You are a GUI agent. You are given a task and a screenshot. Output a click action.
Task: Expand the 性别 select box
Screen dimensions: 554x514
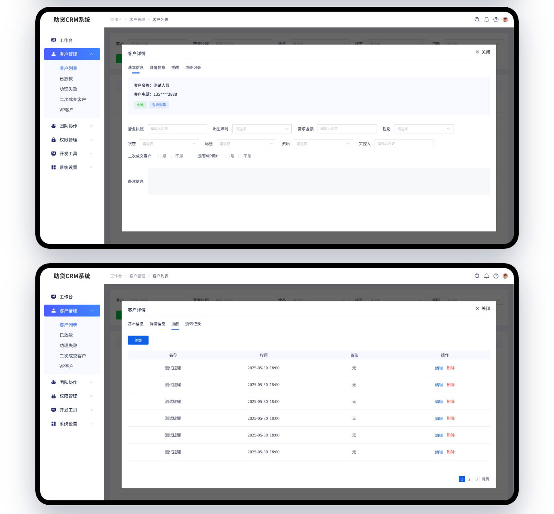[424, 129]
